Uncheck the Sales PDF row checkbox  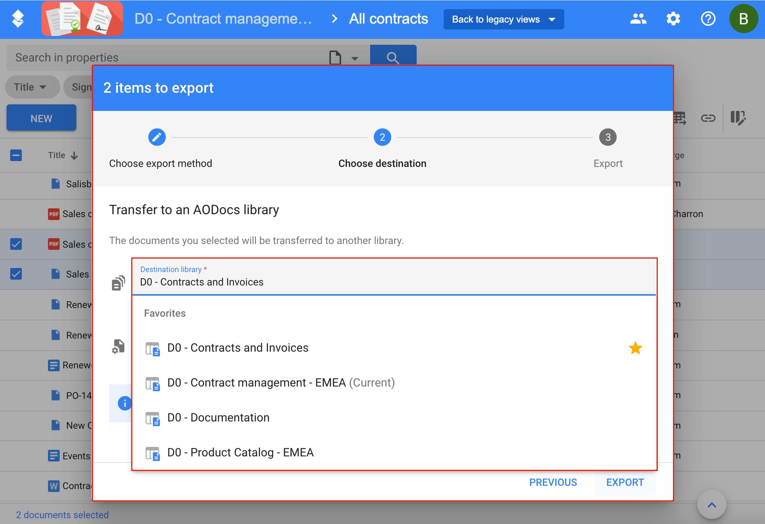pos(16,244)
